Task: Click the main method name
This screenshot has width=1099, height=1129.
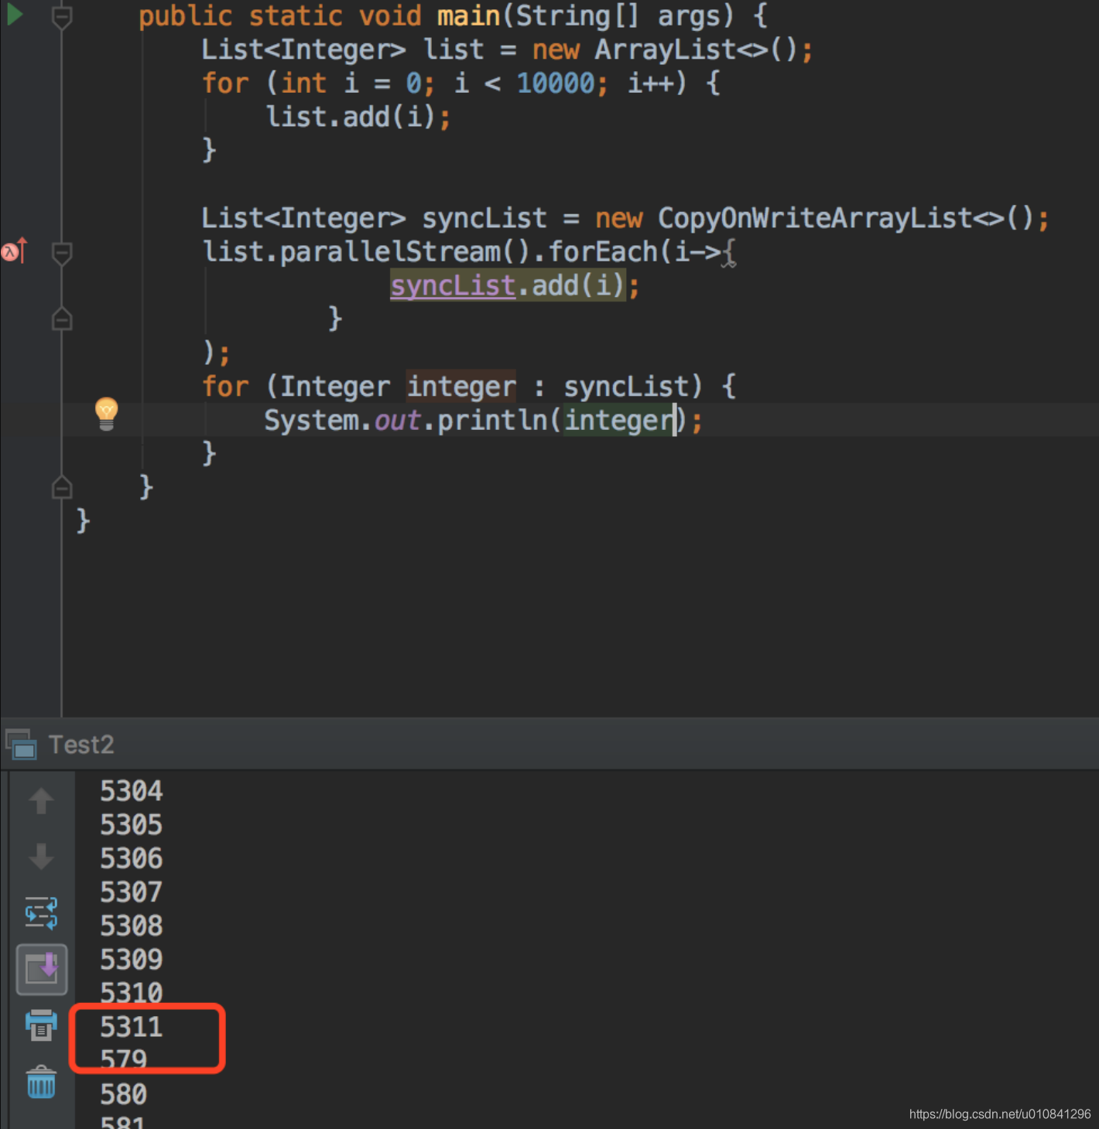Action: click(469, 15)
